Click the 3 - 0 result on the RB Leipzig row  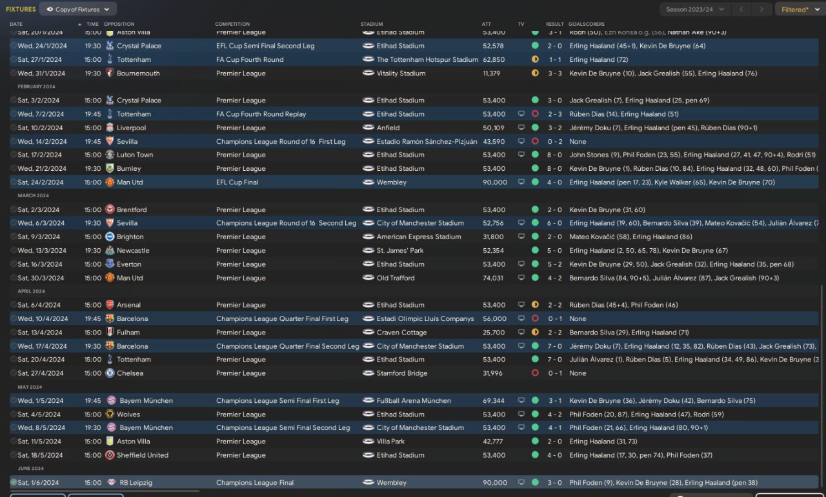[x=554, y=483]
